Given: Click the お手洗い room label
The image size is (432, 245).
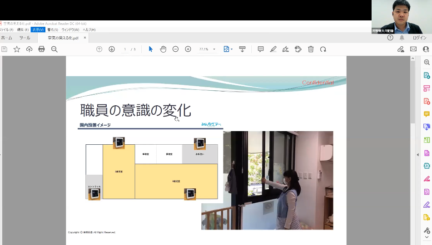Looking at the screenshot, I should point(200,154).
